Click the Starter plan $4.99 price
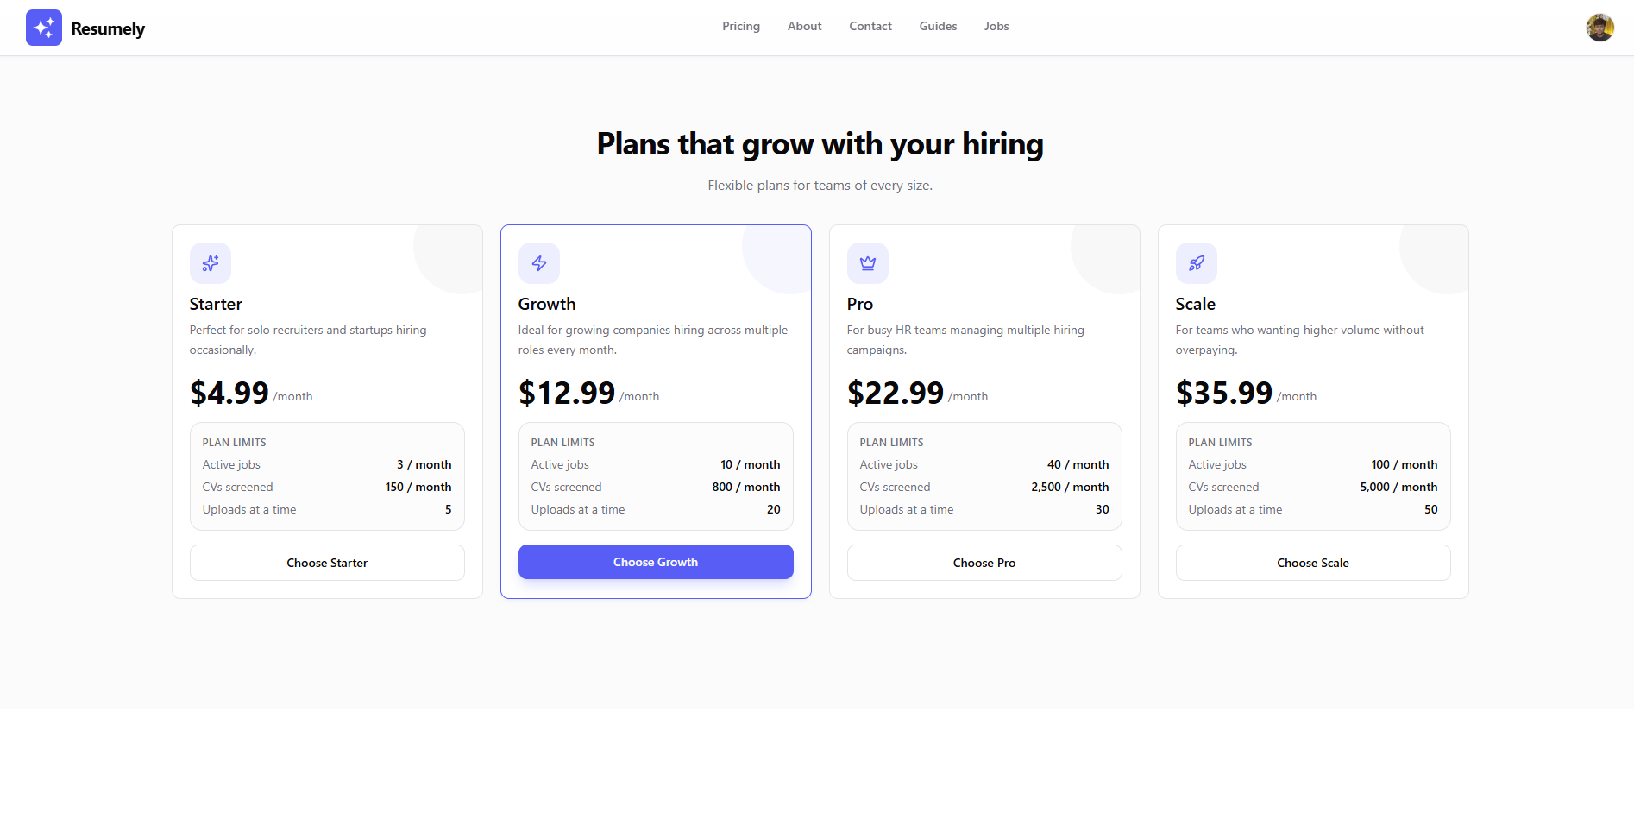 [229, 393]
